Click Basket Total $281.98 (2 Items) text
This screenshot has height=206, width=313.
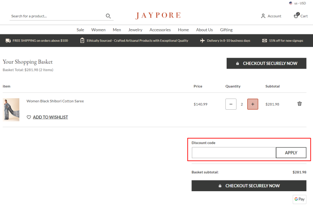pos(28,70)
